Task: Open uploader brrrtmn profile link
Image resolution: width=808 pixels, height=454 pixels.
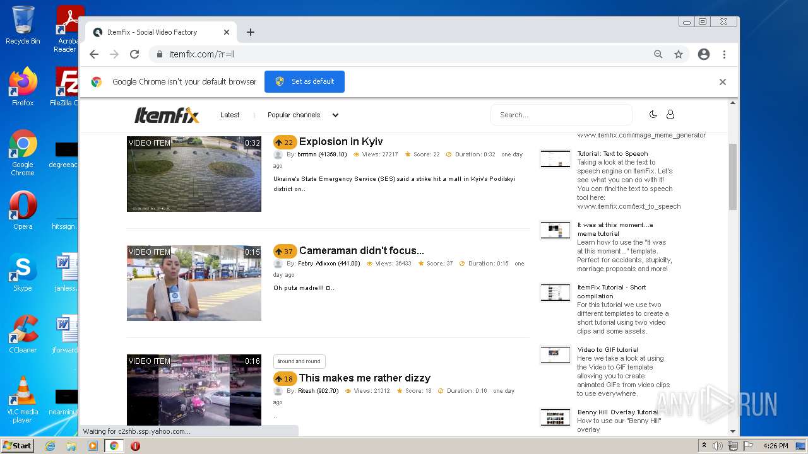Action: [322, 154]
